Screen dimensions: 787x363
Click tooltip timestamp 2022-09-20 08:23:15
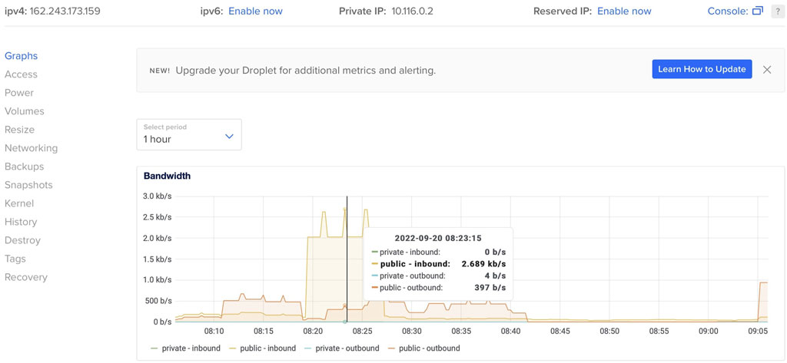pos(438,238)
